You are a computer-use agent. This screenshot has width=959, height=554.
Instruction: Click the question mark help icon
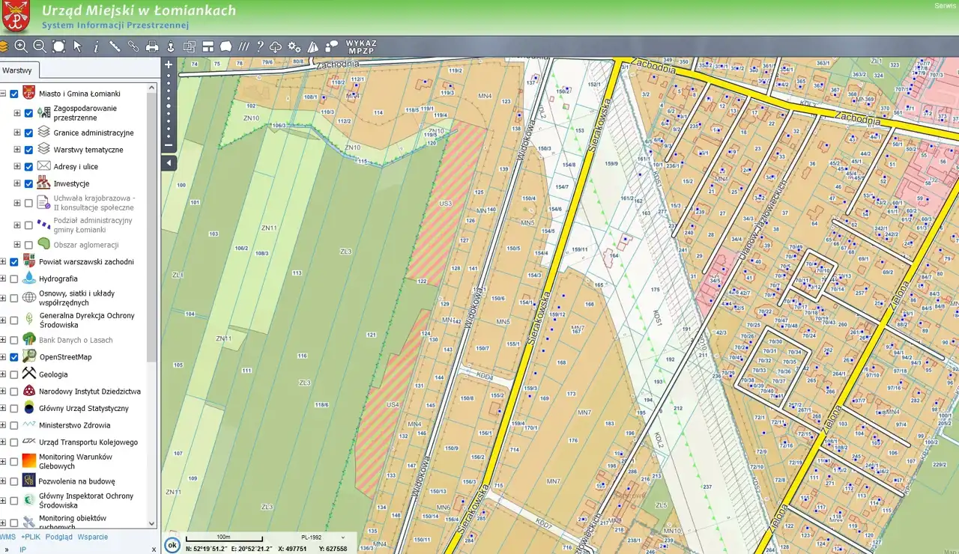pos(260,46)
